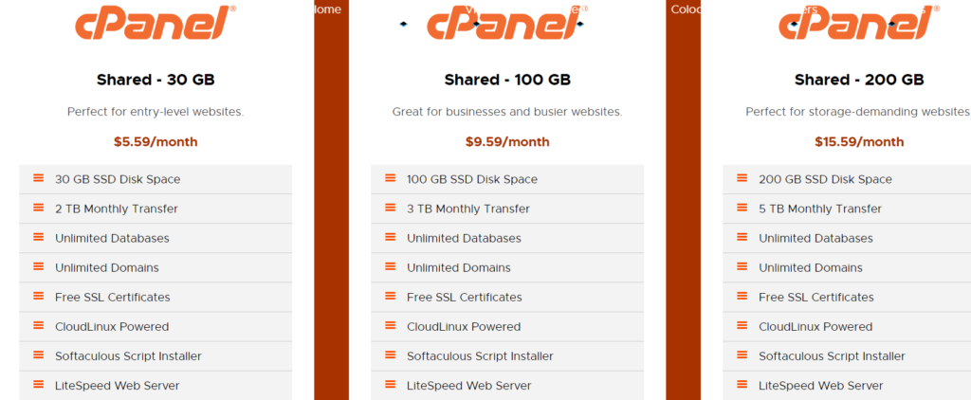Screen dimensions: 971x400
Task: Click list icon beside 30 GB SSD Disk Space
Action: (38, 178)
